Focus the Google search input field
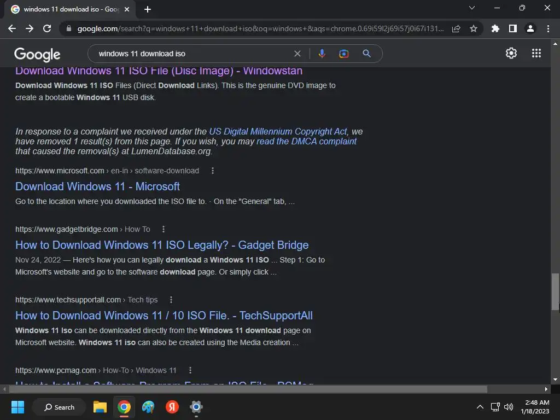The width and height of the screenshot is (560, 420). (x=193, y=54)
